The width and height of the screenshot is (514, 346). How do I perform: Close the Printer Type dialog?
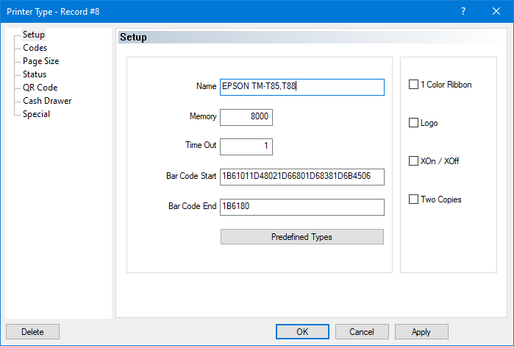[496, 11]
